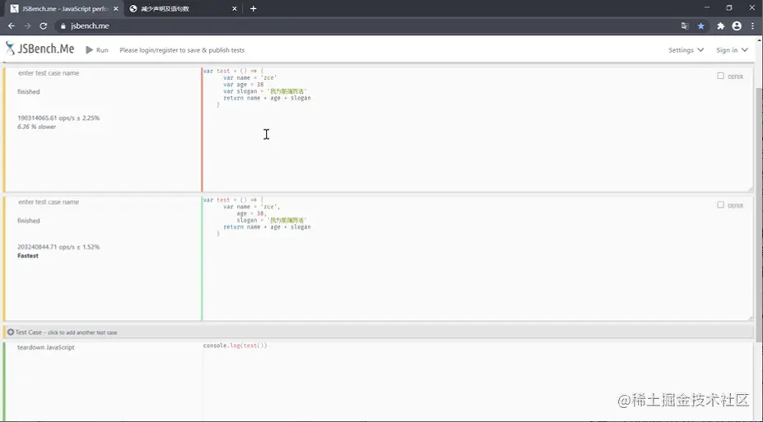763x422 pixels.
Task: Click the 'Please login/register to save & publish tests' text
Action: (182, 50)
